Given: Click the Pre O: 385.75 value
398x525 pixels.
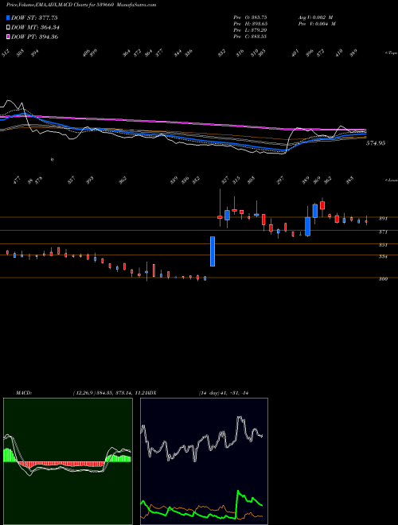Looking at the screenshot, I should [x=250, y=17].
